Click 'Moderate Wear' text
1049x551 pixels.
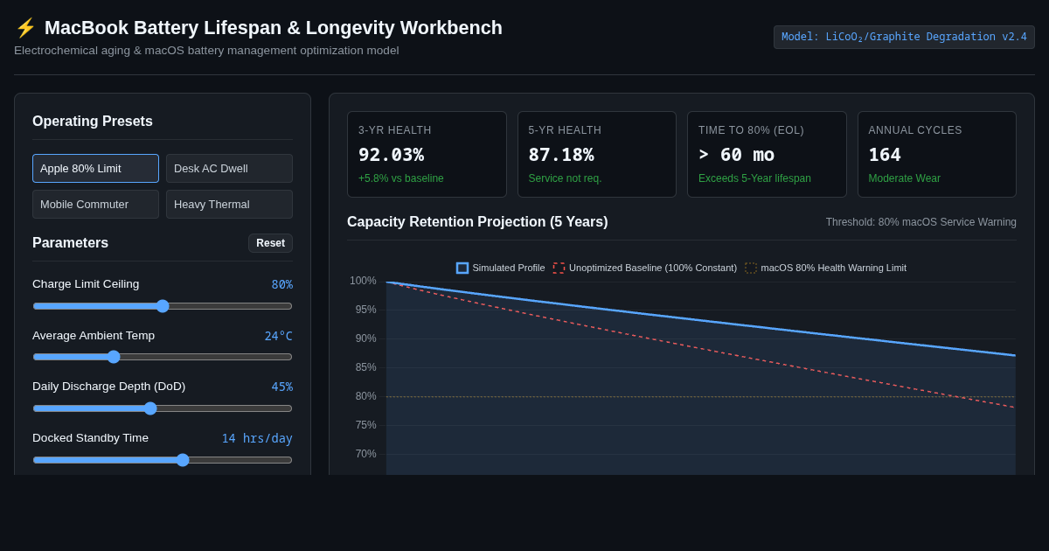click(905, 178)
